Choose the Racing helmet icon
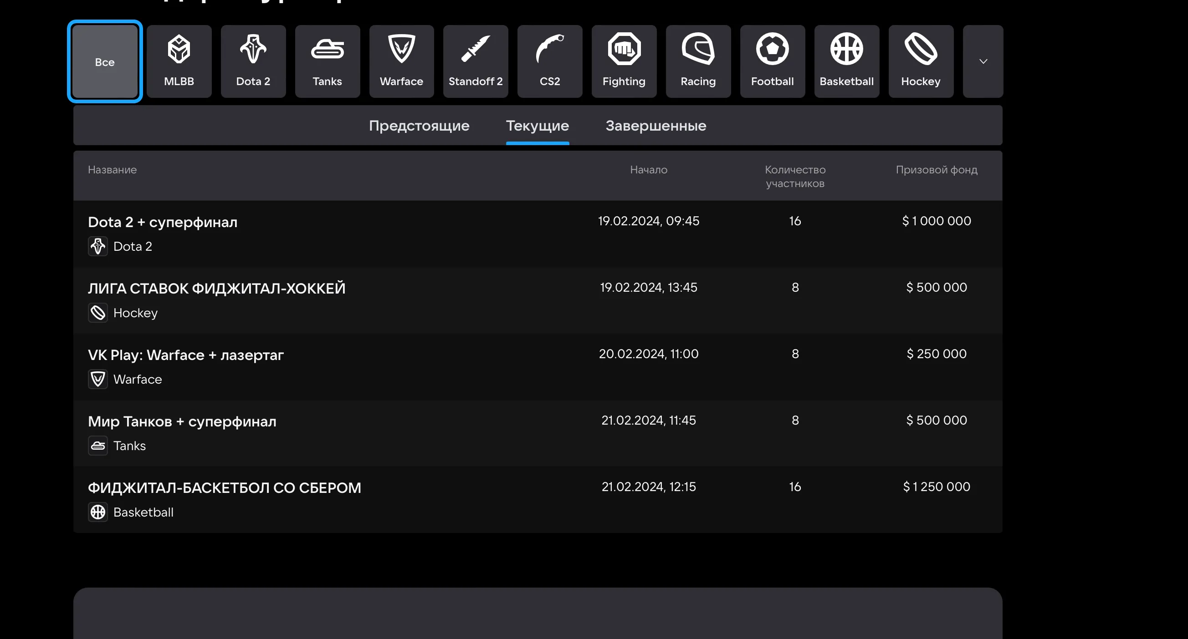Image resolution: width=1188 pixels, height=639 pixels. (x=698, y=61)
